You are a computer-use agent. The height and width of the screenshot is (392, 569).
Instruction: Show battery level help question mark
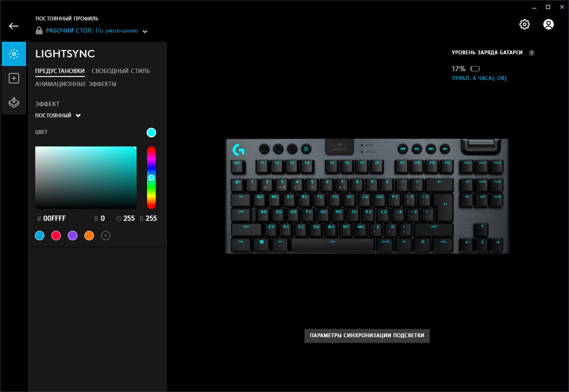(x=531, y=53)
